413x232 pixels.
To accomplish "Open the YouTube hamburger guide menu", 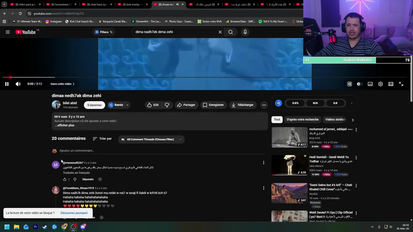I will click(8, 32).
